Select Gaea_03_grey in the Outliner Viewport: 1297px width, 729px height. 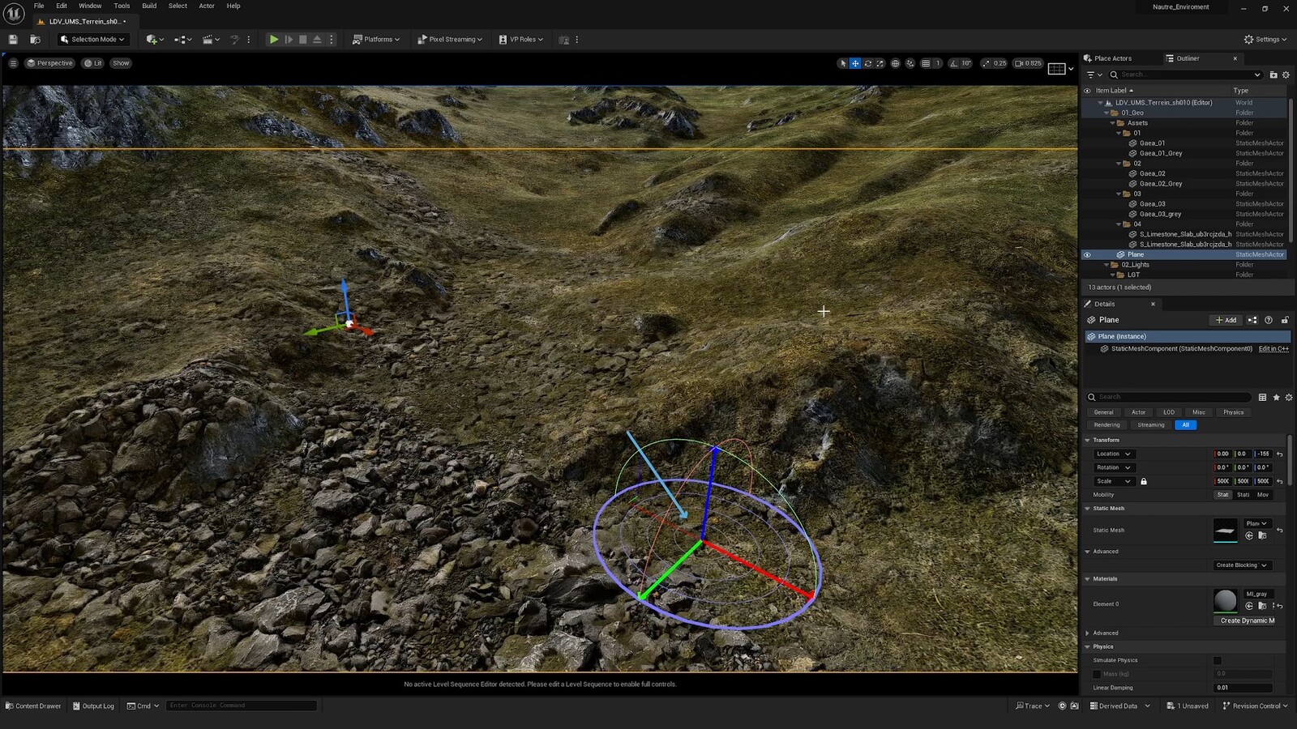tap(1160, 214)
